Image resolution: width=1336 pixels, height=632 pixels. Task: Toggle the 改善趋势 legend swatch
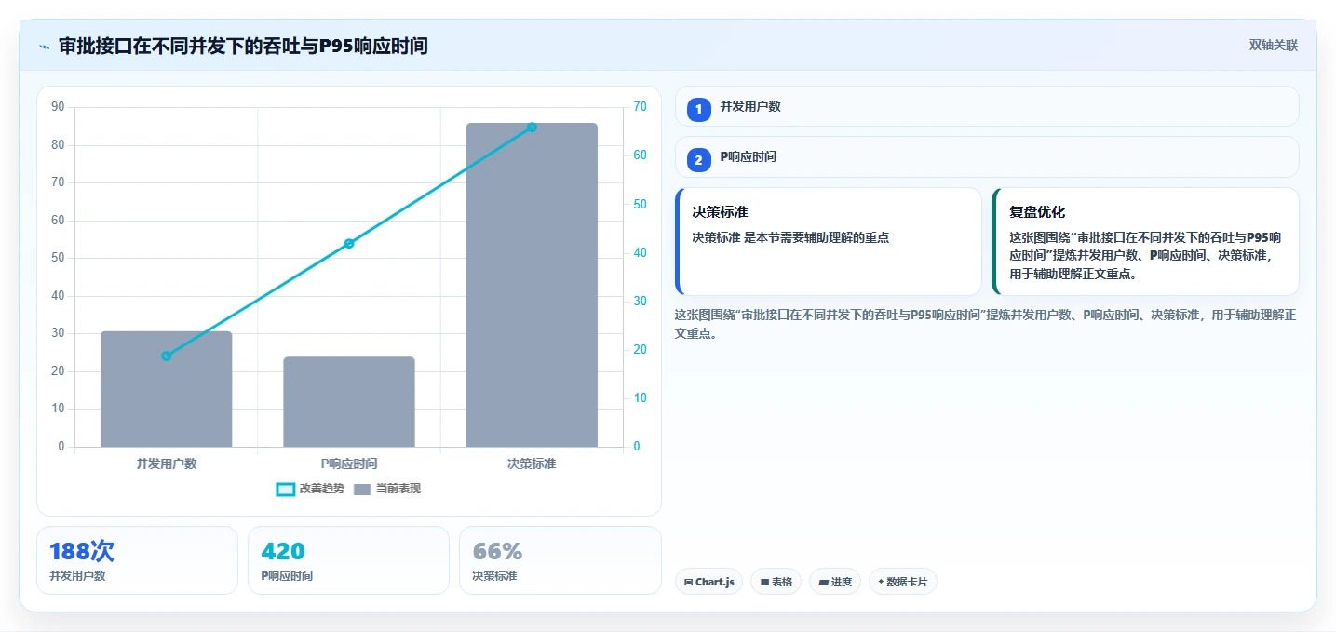[x=286, y=489]
